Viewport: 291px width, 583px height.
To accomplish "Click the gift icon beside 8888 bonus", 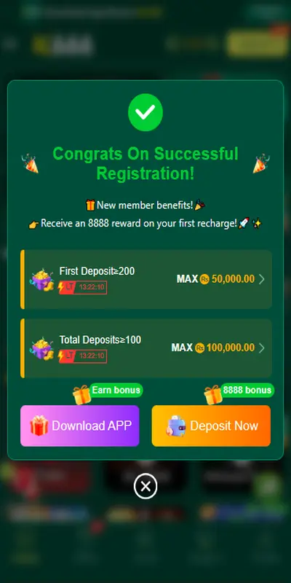I will point(213,395).
